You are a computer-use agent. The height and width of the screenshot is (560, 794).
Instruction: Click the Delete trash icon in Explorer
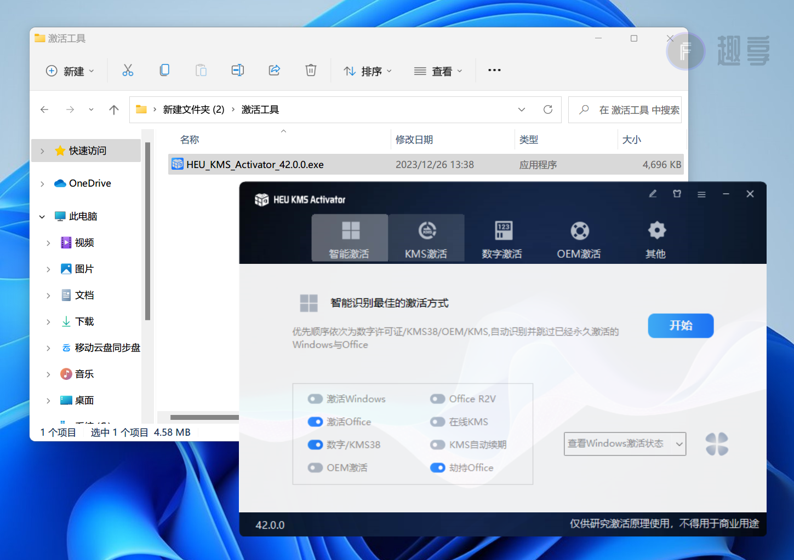[311, 70]
